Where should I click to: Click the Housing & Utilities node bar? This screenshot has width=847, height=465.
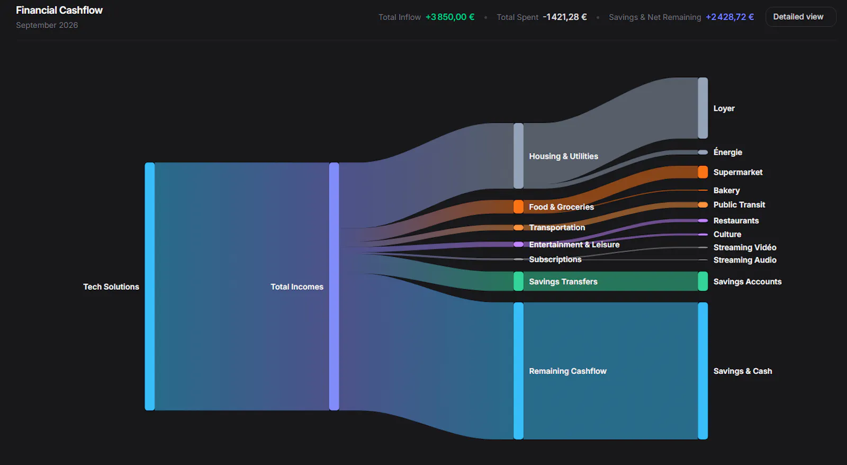click(x=518, y=156)
